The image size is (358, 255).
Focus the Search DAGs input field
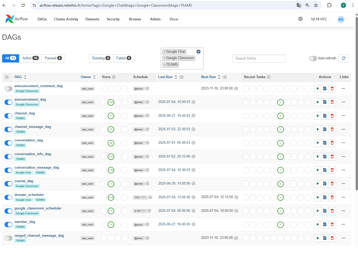point(259,58)
